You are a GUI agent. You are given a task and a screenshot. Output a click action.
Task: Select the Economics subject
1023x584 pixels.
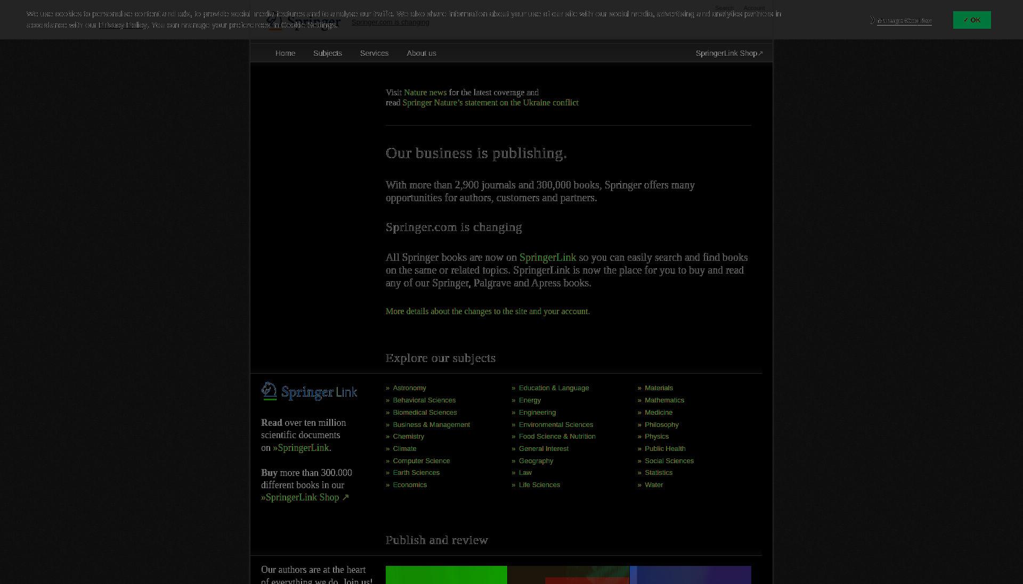(x=410, y=485)
